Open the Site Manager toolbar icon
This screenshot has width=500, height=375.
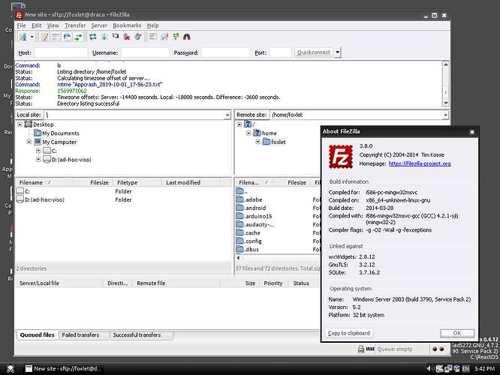pyautogui.click(x=23, y=37)
